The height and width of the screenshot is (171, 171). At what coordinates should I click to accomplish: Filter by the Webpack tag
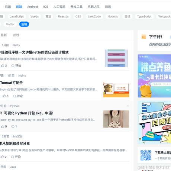click(x=164, y=16)
